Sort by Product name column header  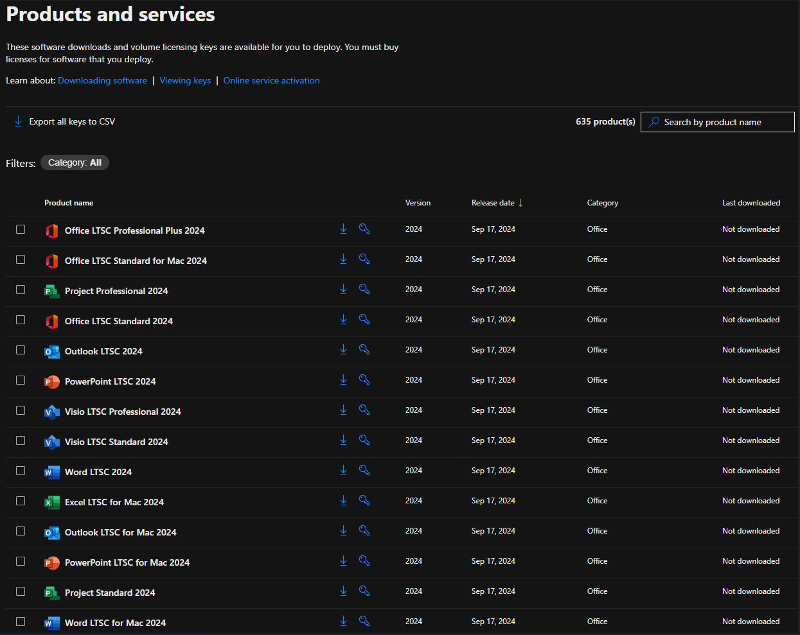[x=69, y=203]
